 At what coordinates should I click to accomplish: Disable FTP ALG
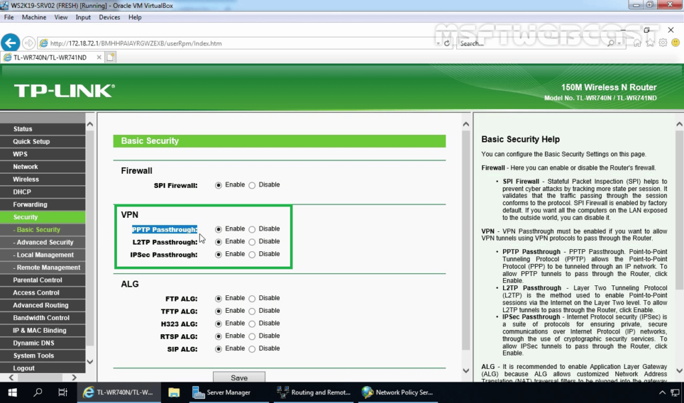252,299
